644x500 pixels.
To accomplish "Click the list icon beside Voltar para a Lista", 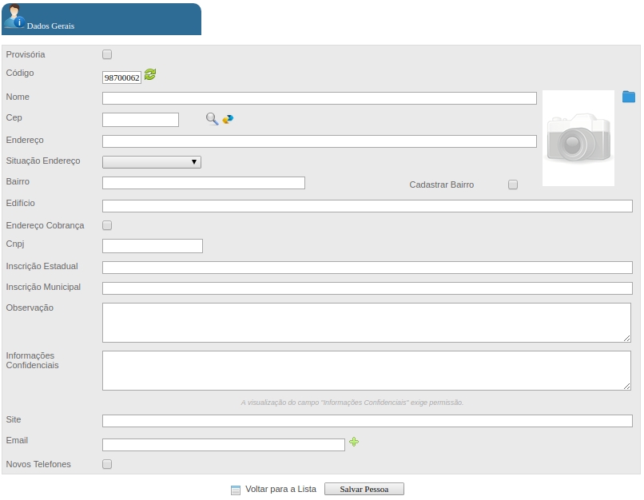I will click(236, 490).
